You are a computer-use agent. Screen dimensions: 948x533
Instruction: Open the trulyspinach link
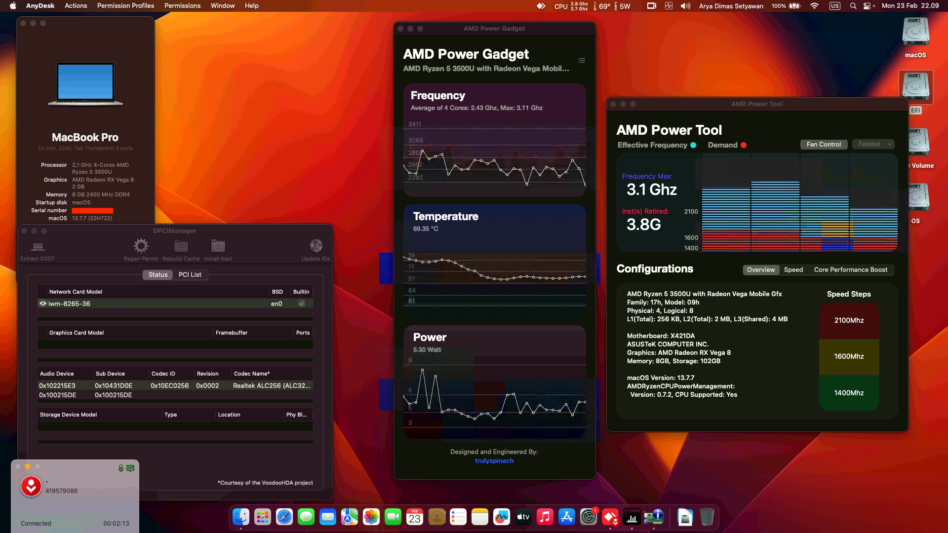[x=494, y=460]
